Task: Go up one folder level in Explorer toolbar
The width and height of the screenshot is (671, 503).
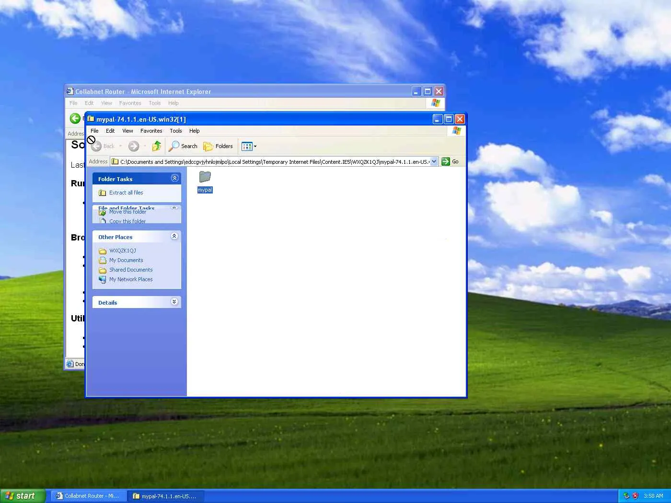Action: point(156,146)
